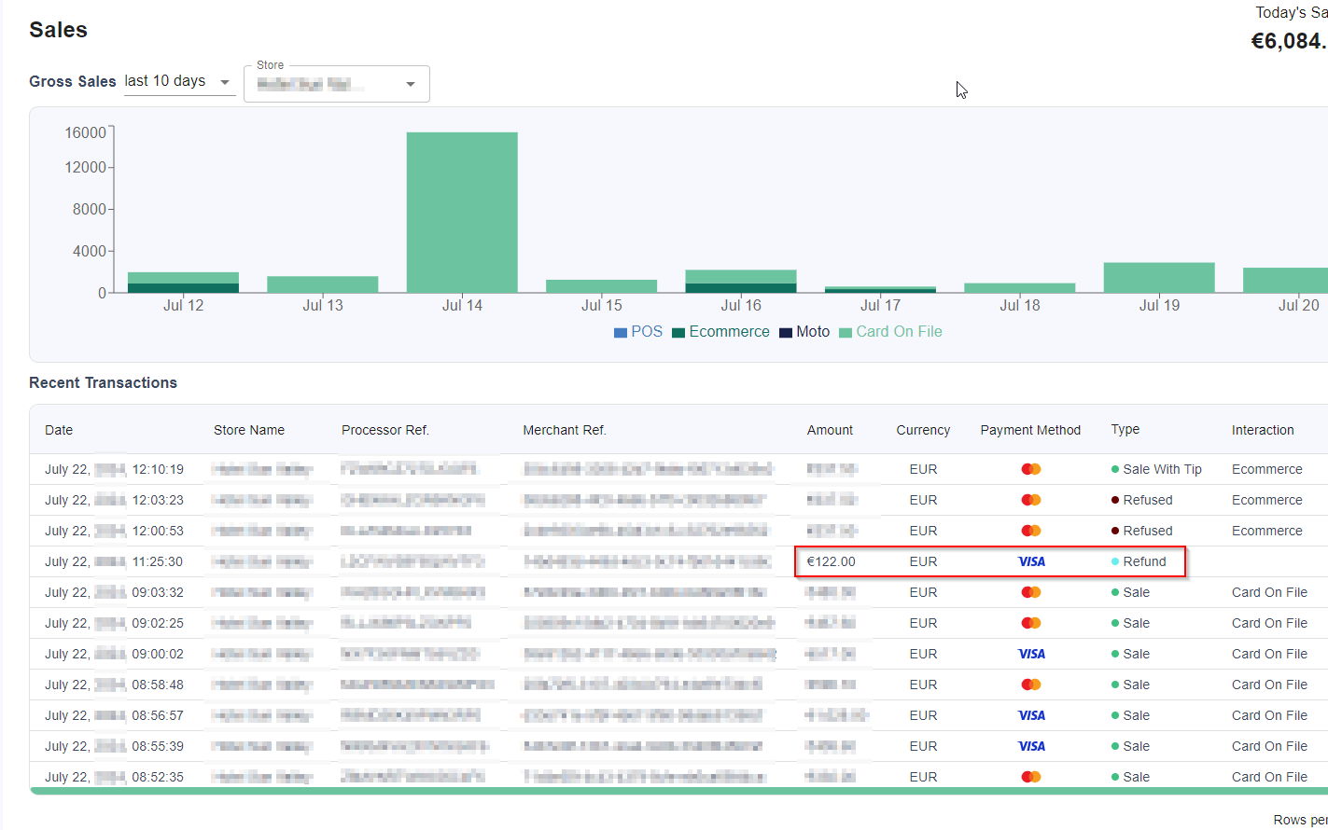Sort by Date column header
The height and width of the screenshot is (830, 1328).
pos(59,430)
